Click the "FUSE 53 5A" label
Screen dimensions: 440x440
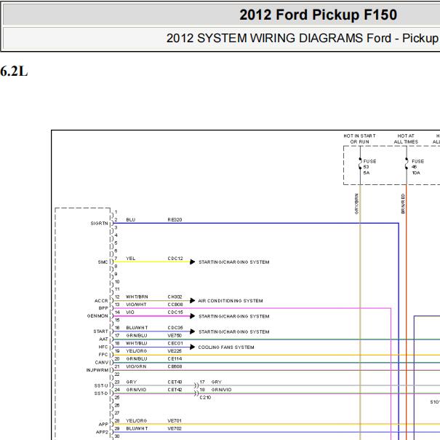(369, 167)
